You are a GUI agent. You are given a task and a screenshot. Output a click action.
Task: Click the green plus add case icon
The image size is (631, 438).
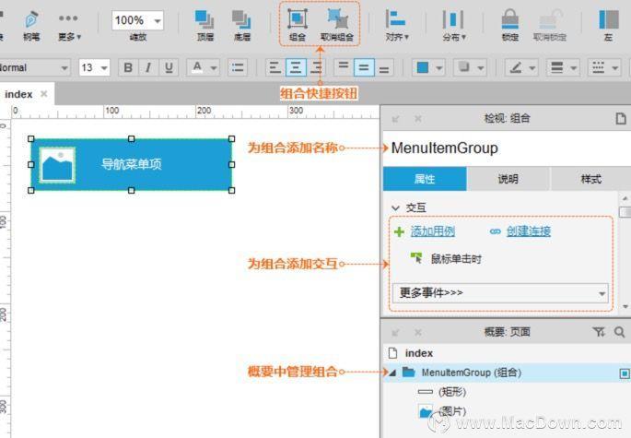point(399,231)
